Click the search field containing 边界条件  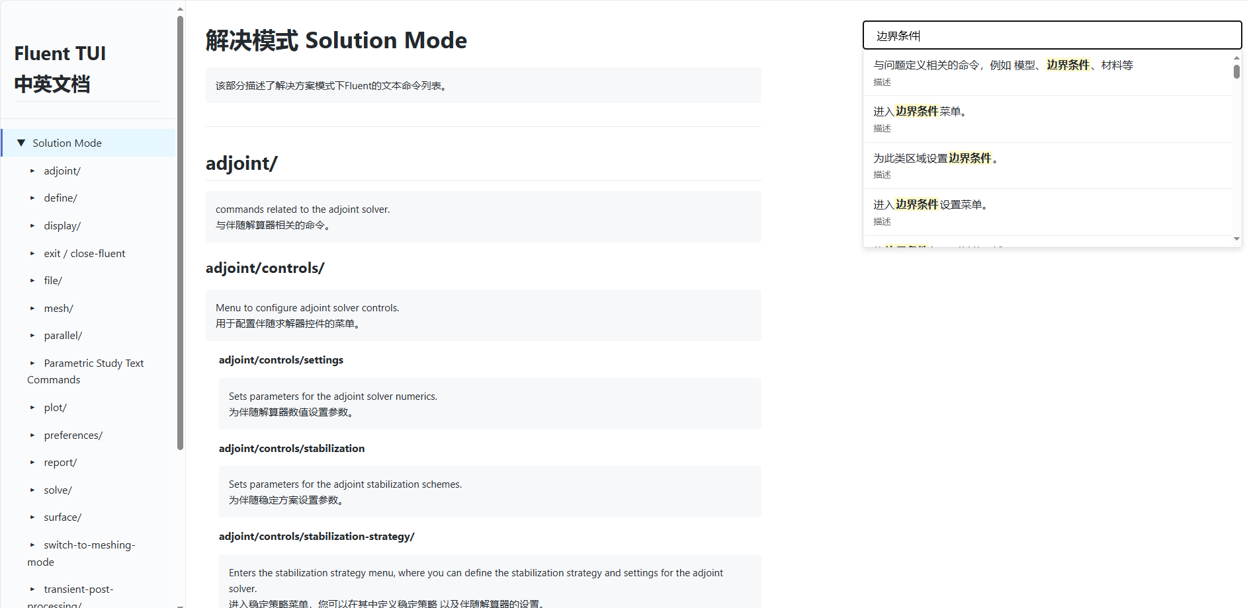[x=1052, y=35]
